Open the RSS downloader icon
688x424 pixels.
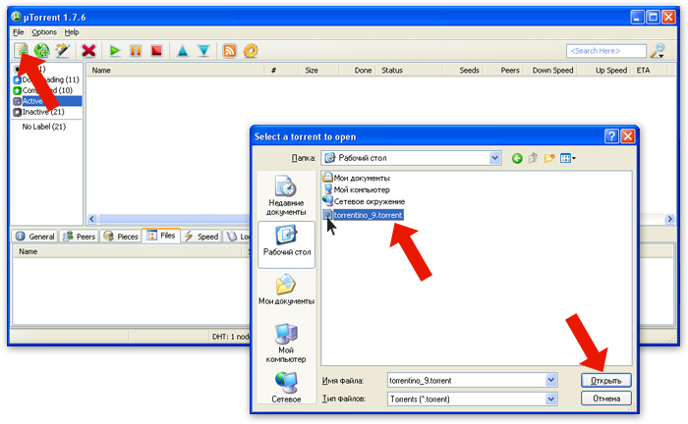tap(229, 51)
